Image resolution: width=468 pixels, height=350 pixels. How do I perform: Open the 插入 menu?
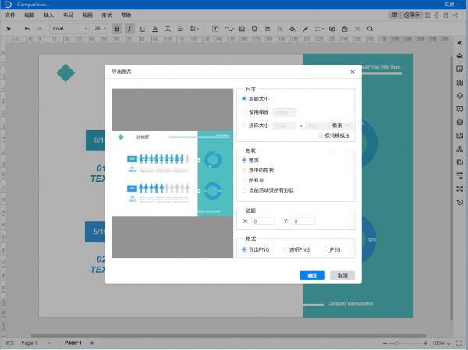[49, 15]
